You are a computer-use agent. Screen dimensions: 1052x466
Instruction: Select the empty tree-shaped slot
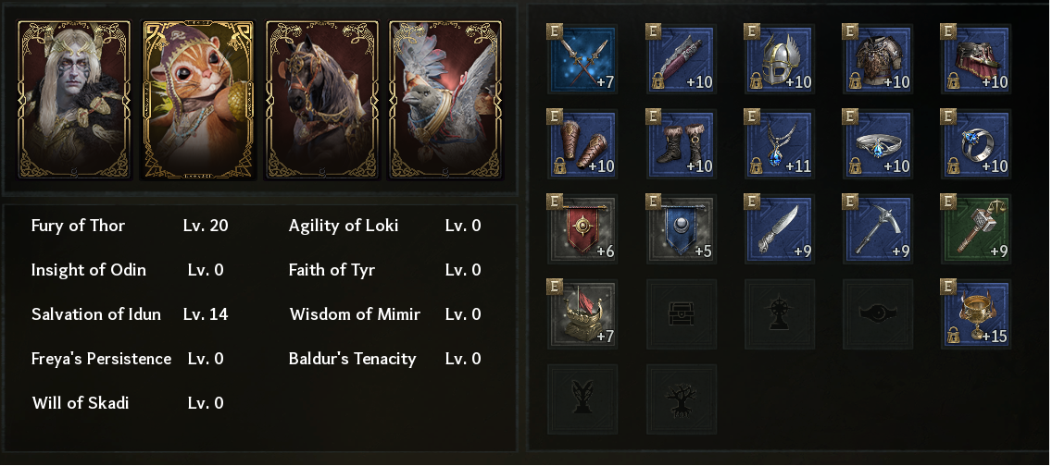[x=682, y=399]
